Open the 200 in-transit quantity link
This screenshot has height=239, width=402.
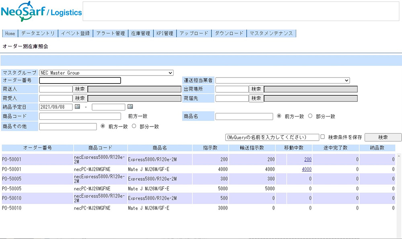308,159
